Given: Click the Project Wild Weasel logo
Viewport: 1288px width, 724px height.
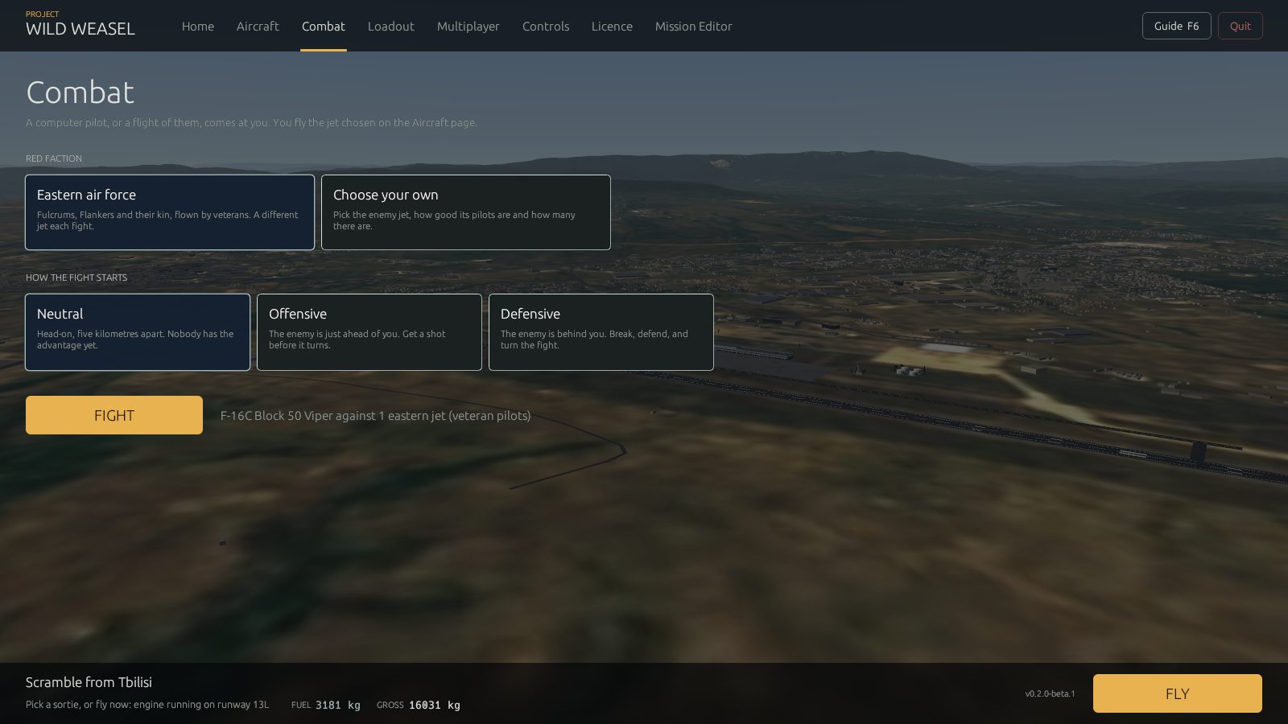Looking at the screenshot, I should pos(80,25).
